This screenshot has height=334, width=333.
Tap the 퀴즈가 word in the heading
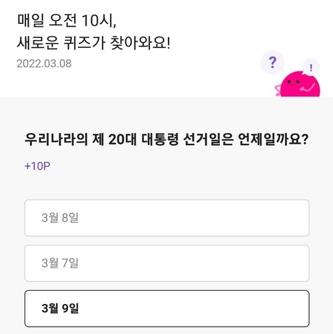(85, 43)
